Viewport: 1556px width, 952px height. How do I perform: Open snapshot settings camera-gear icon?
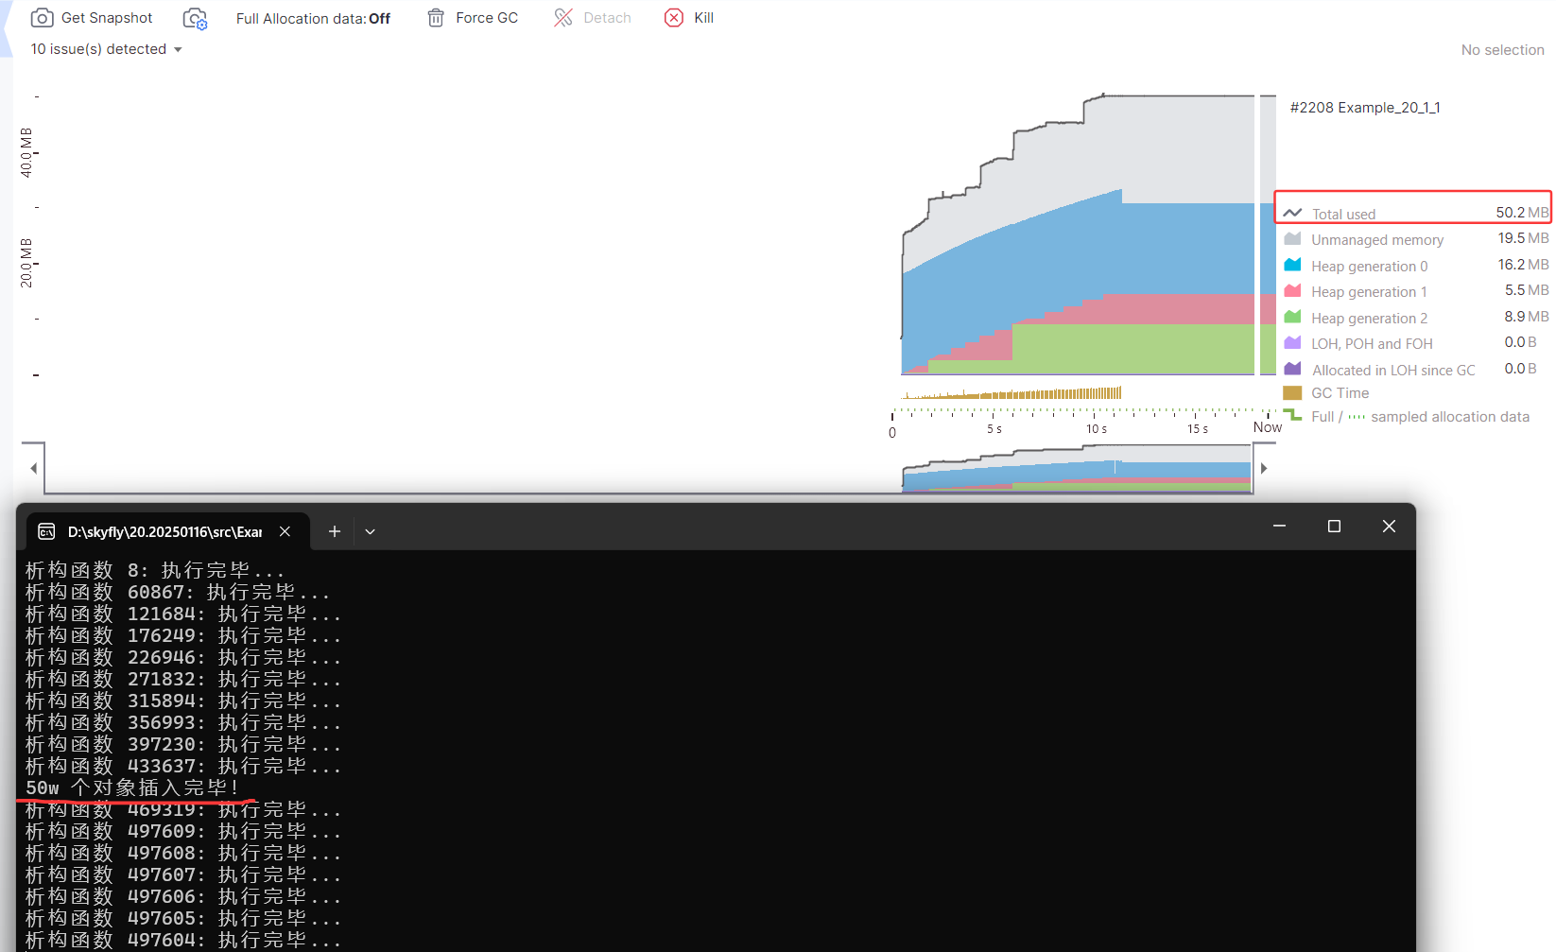(195, 18)
